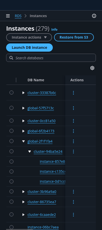Open cluster-6caaede2 details link
Image resolution: width=102 pixels, height=230 pixels.
(x=42, y=215)
